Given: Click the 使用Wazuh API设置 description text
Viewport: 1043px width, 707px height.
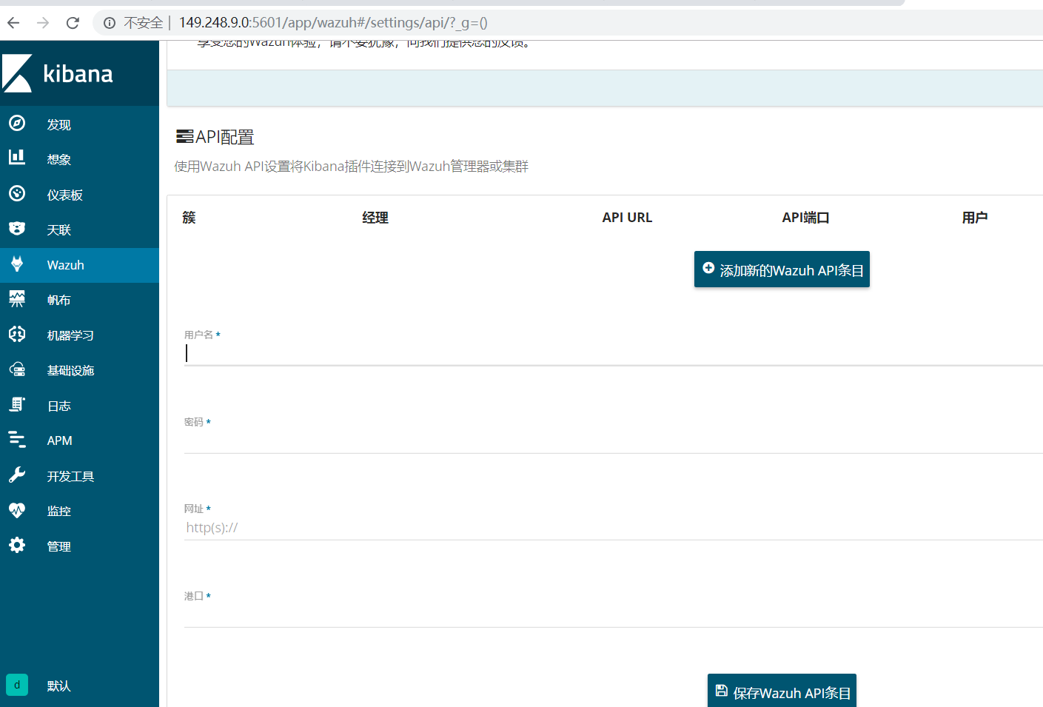Looking at the screenshot, I should [x=352, y=167].
